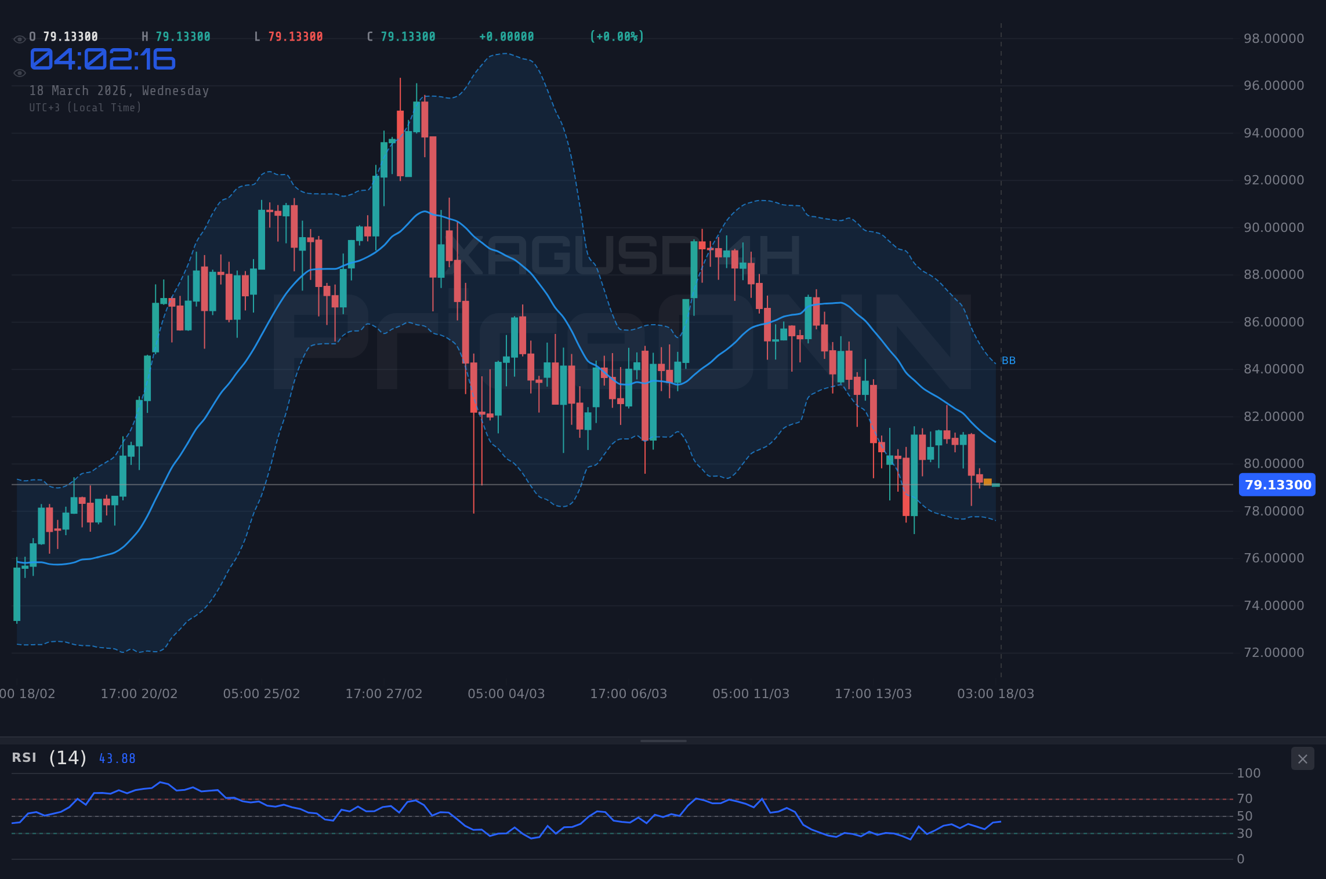Click the UTC+3 (Local Time) label
The height and width of the screenshot is (879, 1326).
(x=85, y=108)
